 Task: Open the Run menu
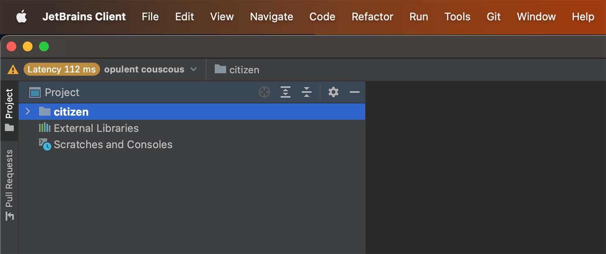point(418,17)
